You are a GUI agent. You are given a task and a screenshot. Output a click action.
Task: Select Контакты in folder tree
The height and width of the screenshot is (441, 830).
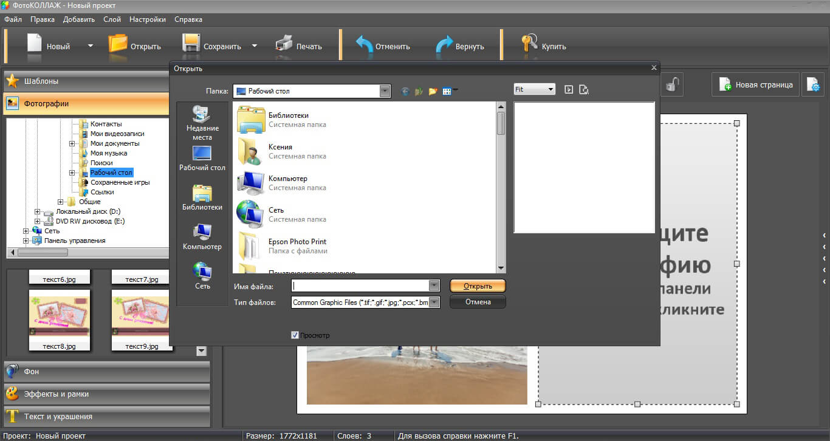[x=106, y=124]
